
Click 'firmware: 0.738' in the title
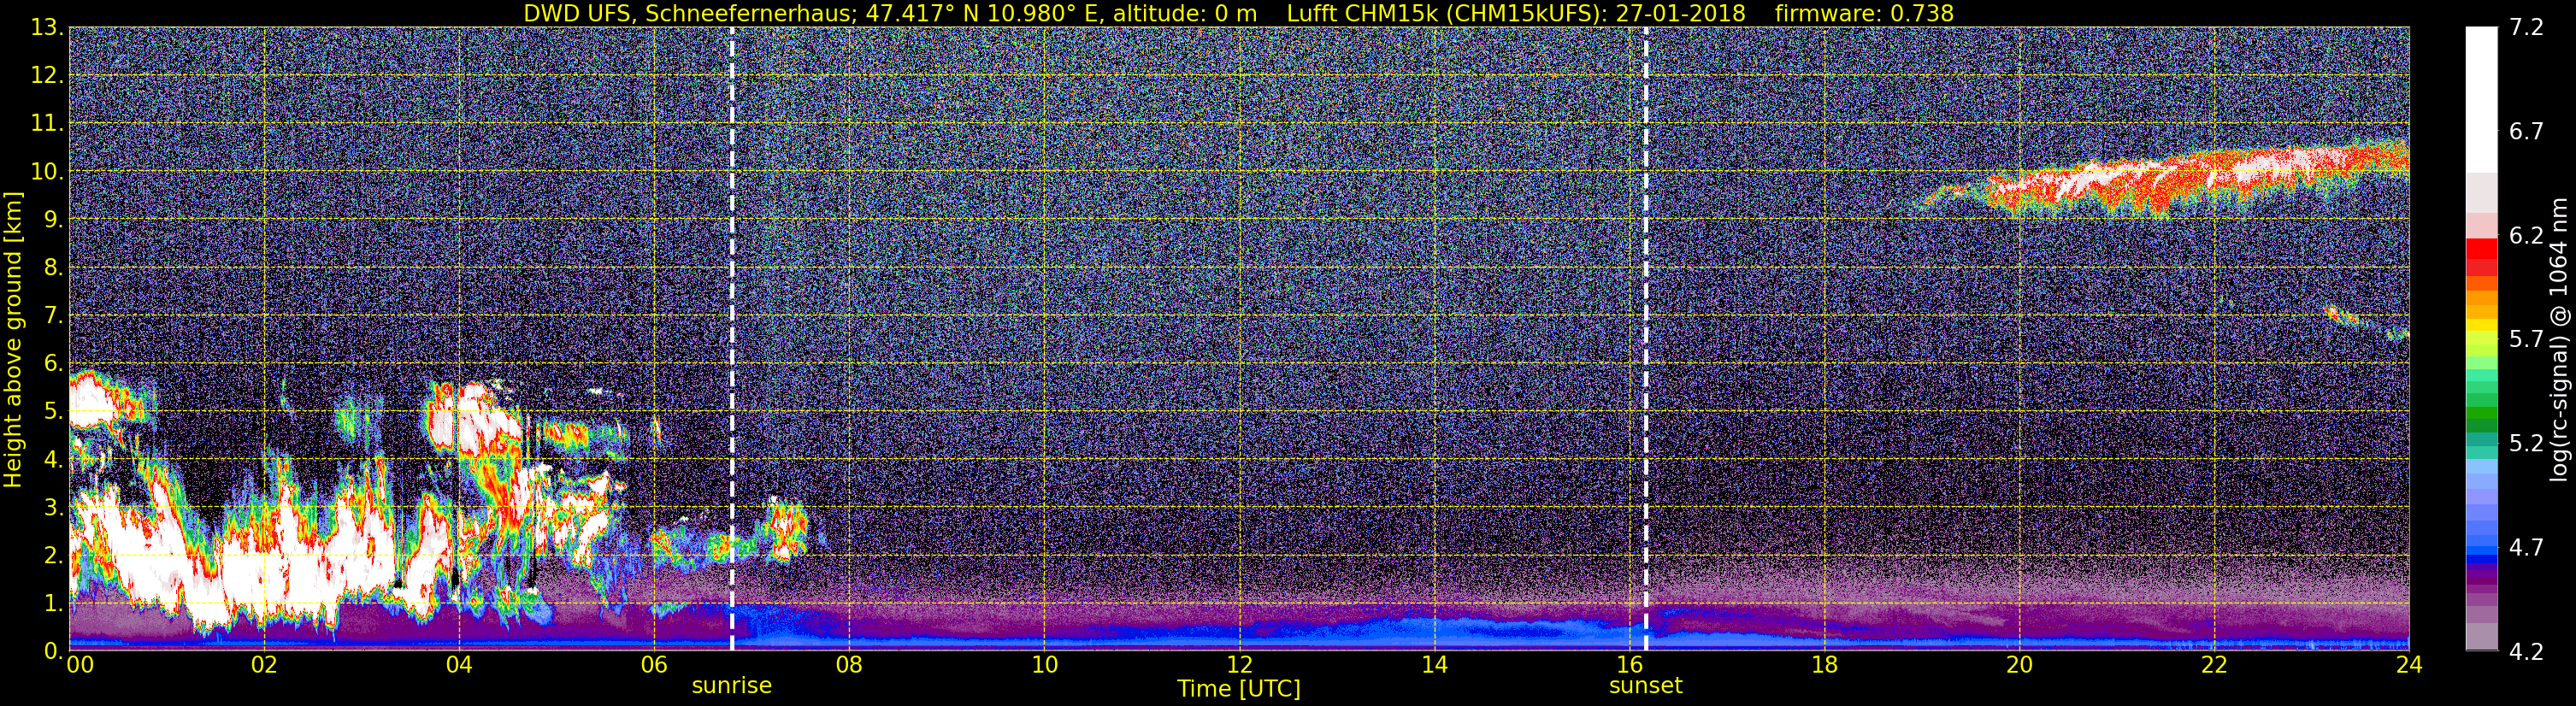click(1864, 13)
